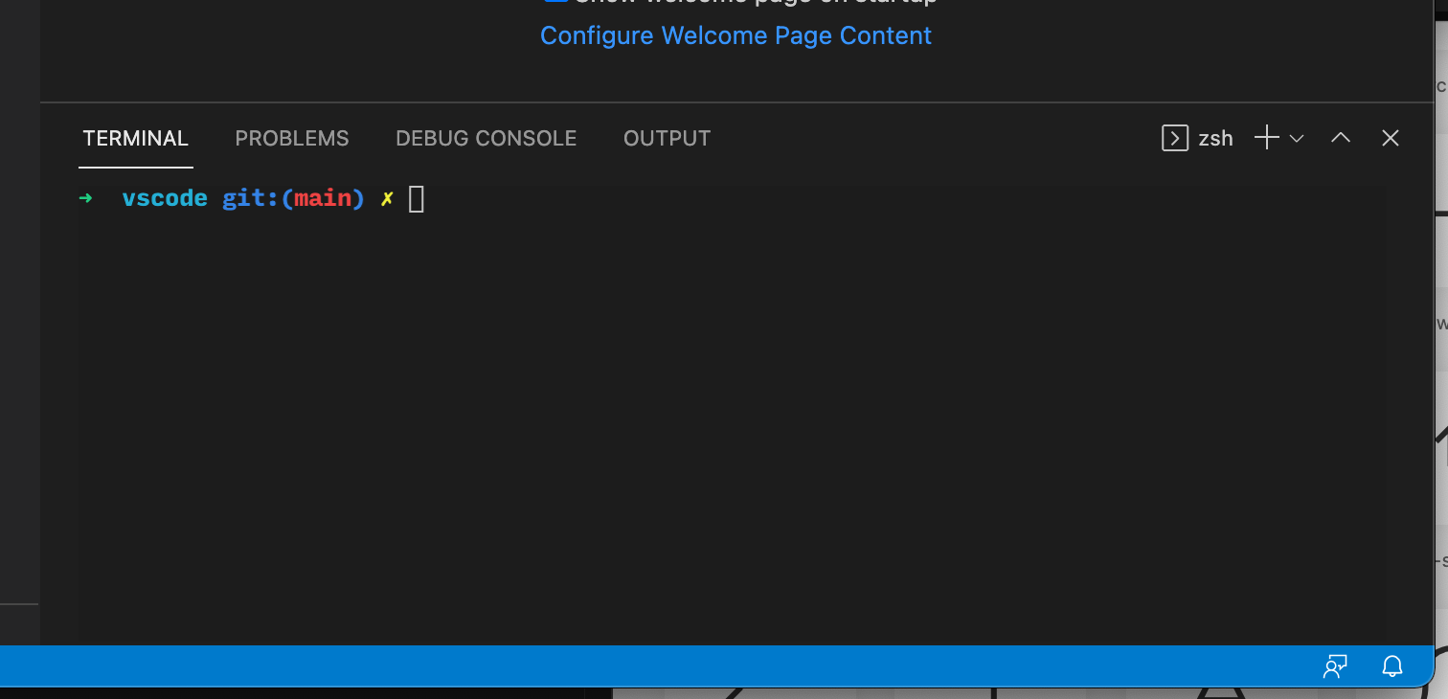Click the green arrow in the zsh prompt
Viewport: 1448px width, 699px height.
86,198
